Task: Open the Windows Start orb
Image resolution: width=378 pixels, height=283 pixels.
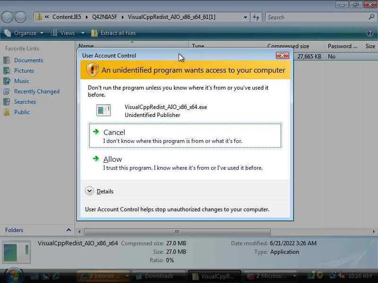Action: tap(13, 275)
